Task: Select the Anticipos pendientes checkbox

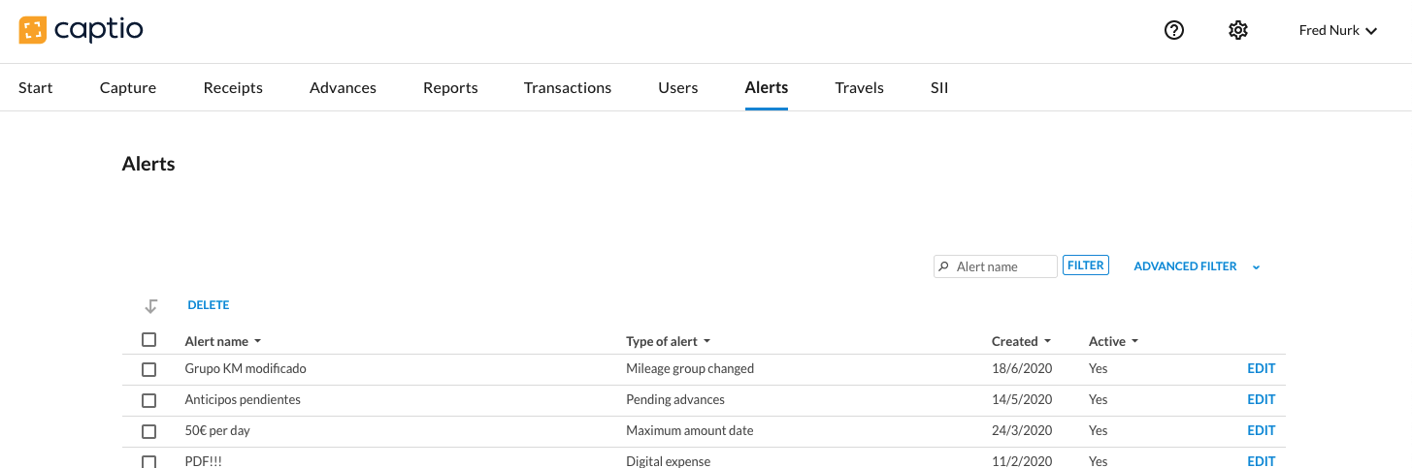Action: point(148,400)
